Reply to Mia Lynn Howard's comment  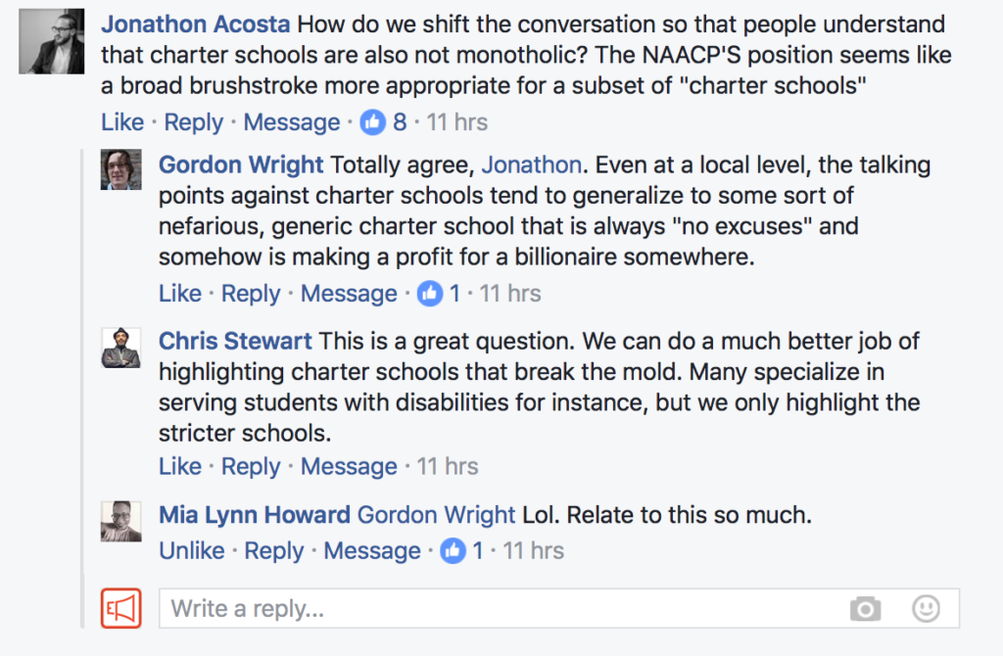click(273, 551)
